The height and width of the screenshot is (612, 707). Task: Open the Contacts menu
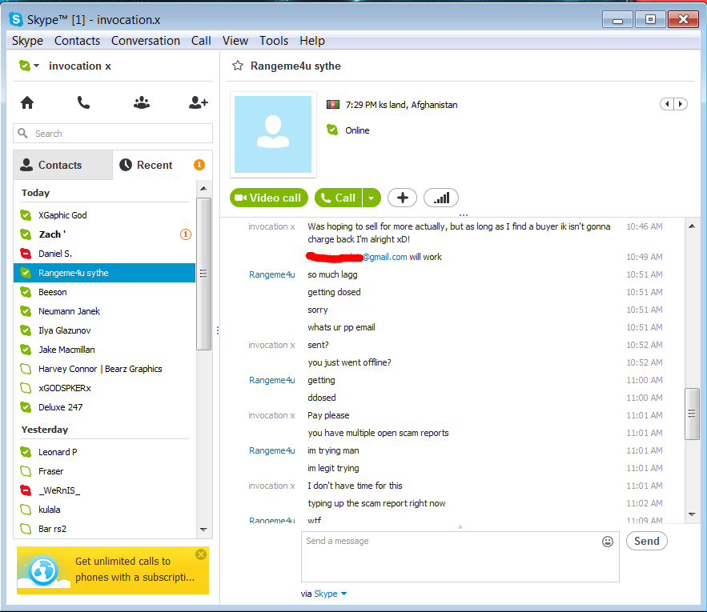pos(77,41)
